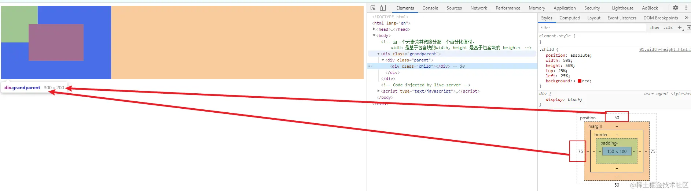The width and height of the screenshot is (691, 191).
Task: Toggle the :hov element state button
Action: (655, 27)
